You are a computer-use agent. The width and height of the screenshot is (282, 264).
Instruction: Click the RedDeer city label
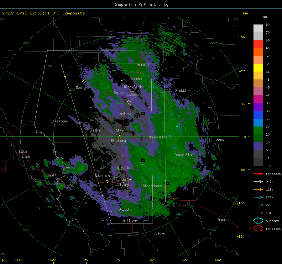point(133,95)
